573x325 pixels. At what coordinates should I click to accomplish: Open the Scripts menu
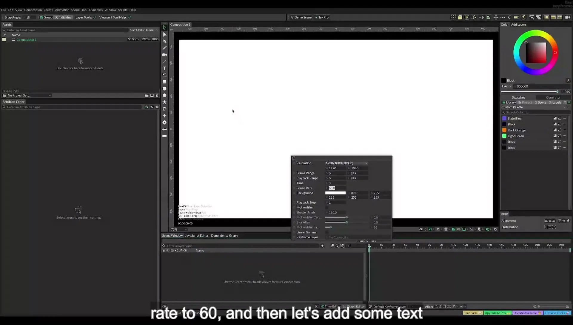click(122, 10)
